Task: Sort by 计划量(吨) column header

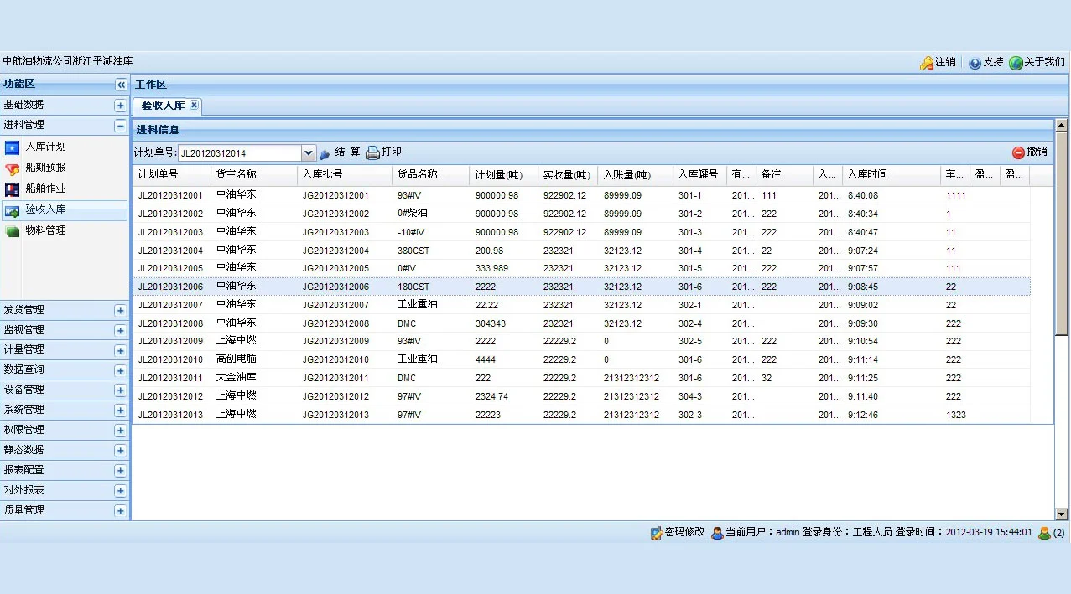Action: pos(504,174)
